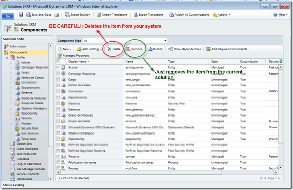Select Client Extensions in the tree
This screenshot has width=293, height=190.
tap(27, 149)
